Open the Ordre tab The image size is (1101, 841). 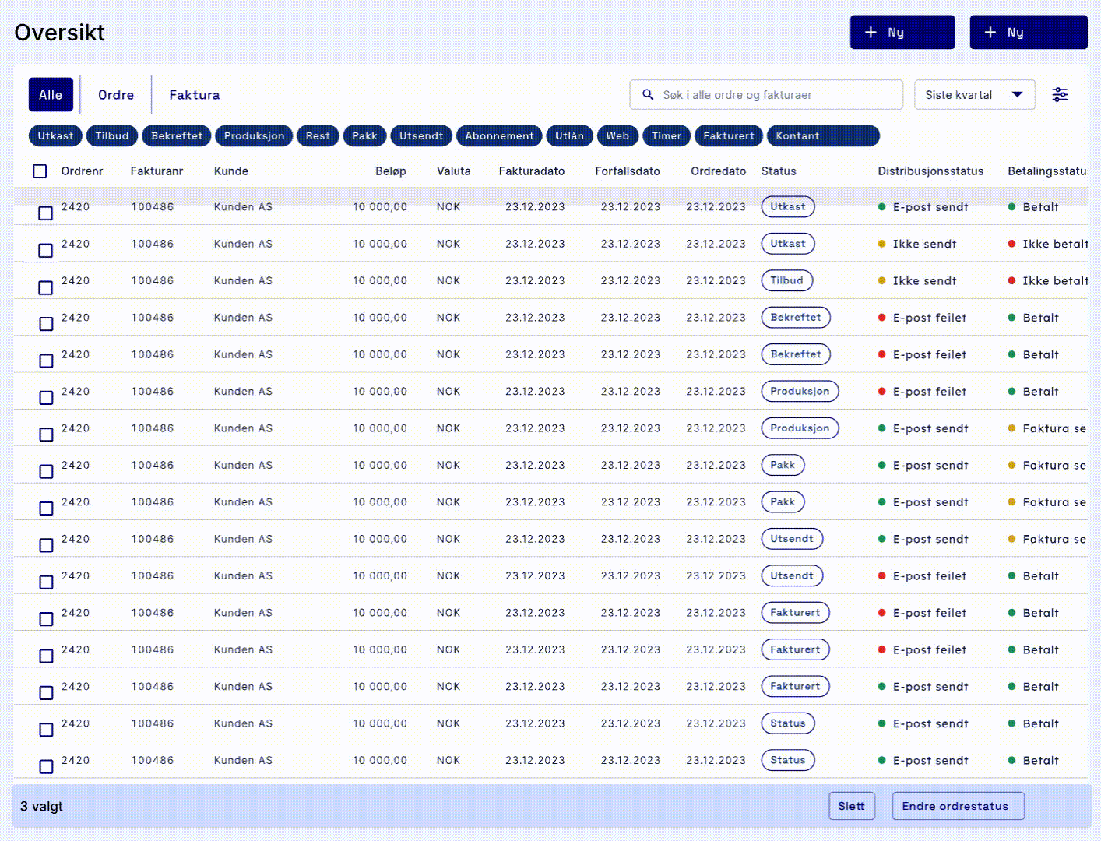tap(115, 94)
